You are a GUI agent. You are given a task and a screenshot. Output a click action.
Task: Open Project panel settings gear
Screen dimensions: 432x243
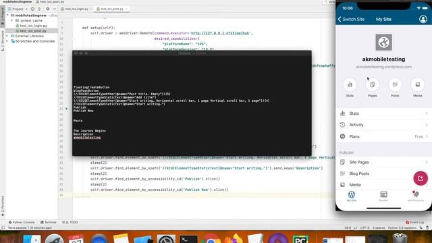pos(47,9)
